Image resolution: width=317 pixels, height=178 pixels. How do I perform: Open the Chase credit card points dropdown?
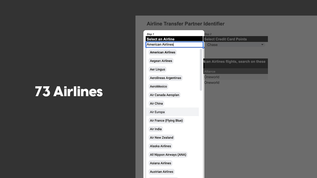(236, 45)
